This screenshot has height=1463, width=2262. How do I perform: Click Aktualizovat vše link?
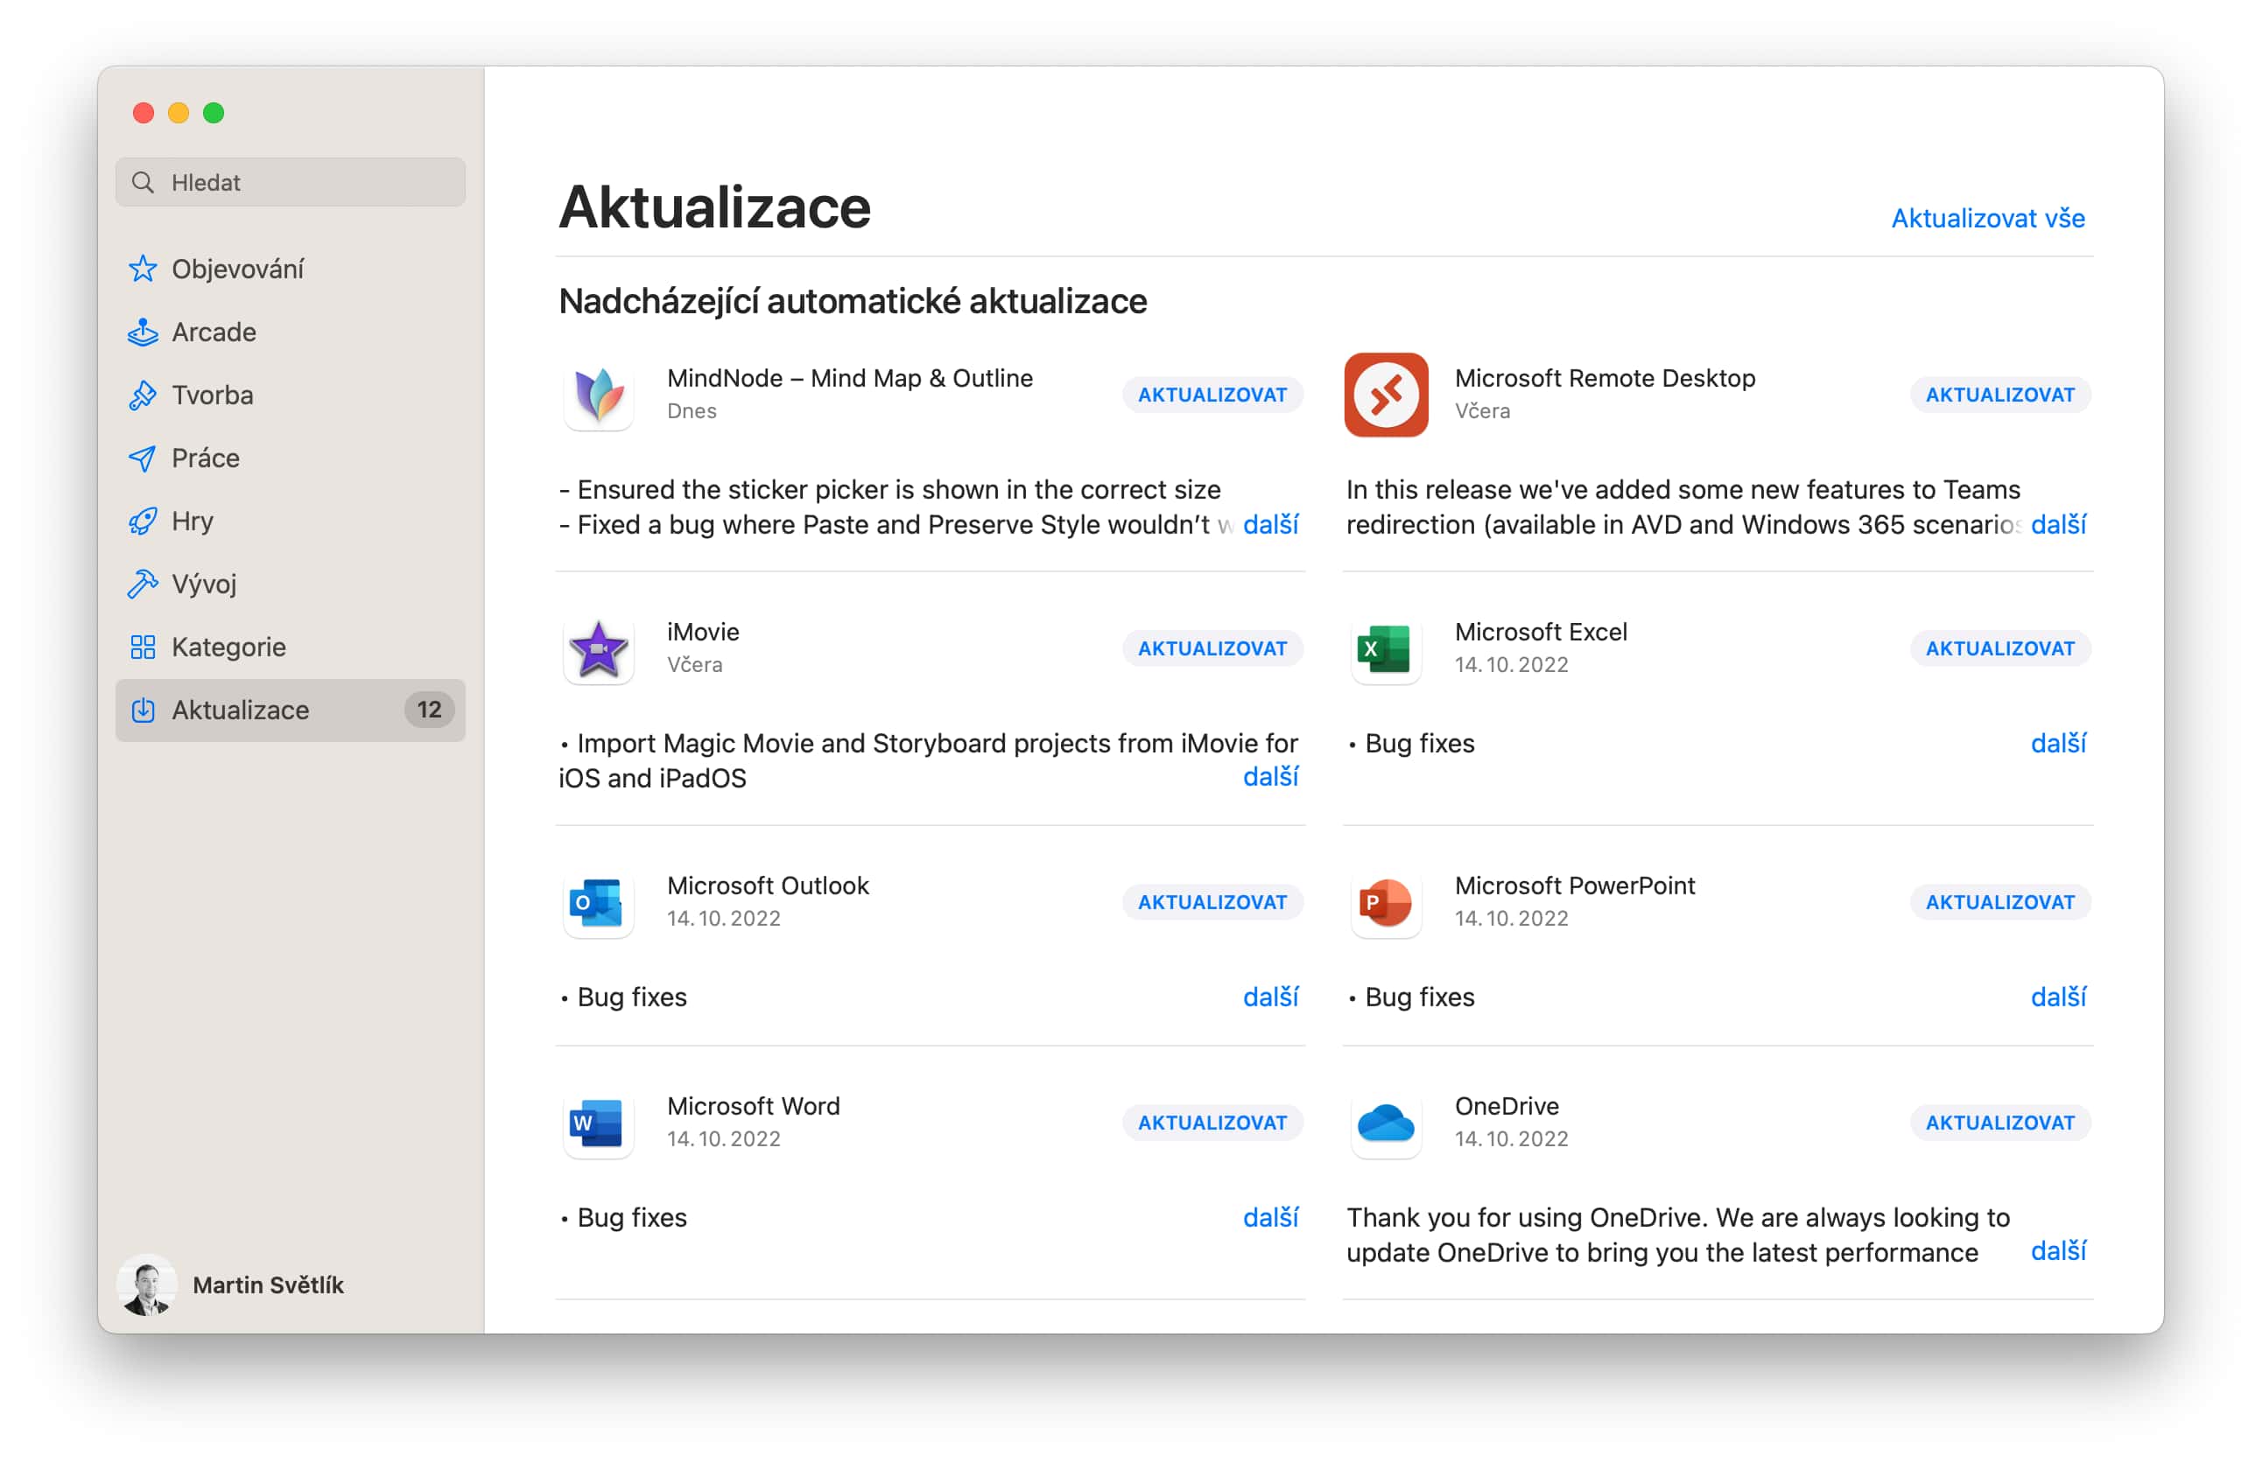tap(1987, 219)
